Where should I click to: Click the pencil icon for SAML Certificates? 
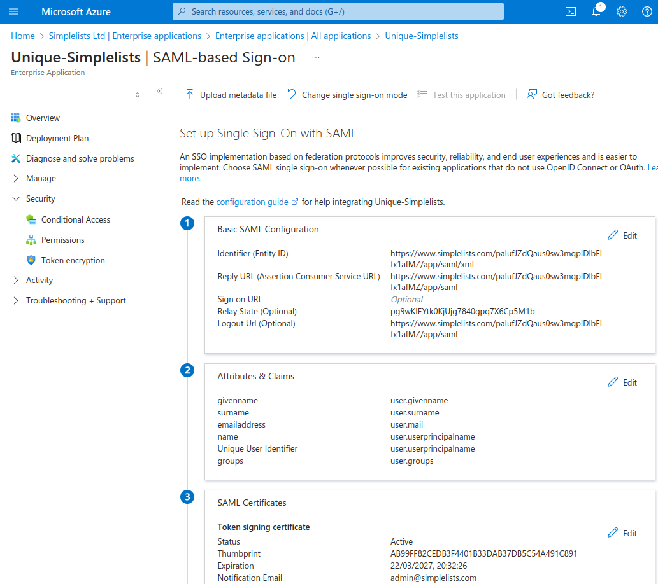613,533
